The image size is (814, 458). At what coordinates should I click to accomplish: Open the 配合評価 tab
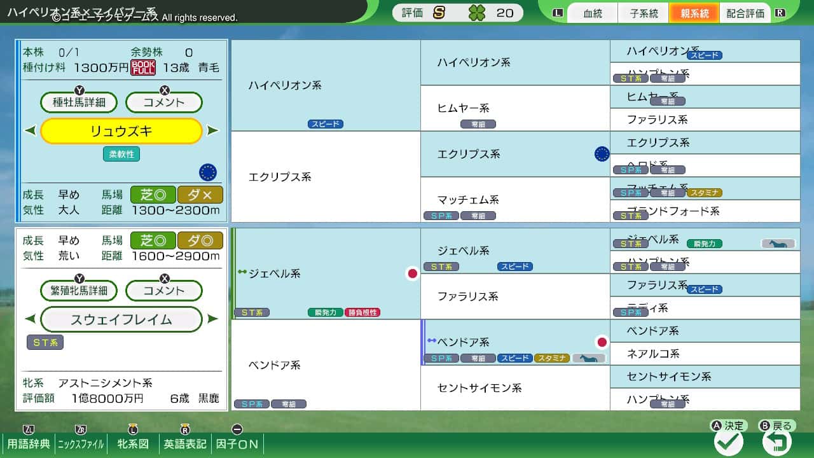coord(745,13)
